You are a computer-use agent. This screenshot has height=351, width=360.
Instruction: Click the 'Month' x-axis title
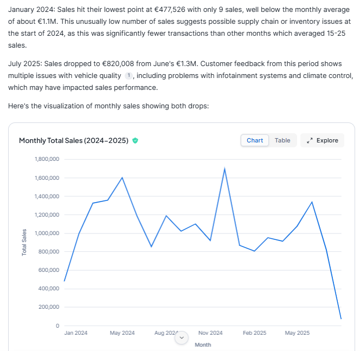click(203, 344)
